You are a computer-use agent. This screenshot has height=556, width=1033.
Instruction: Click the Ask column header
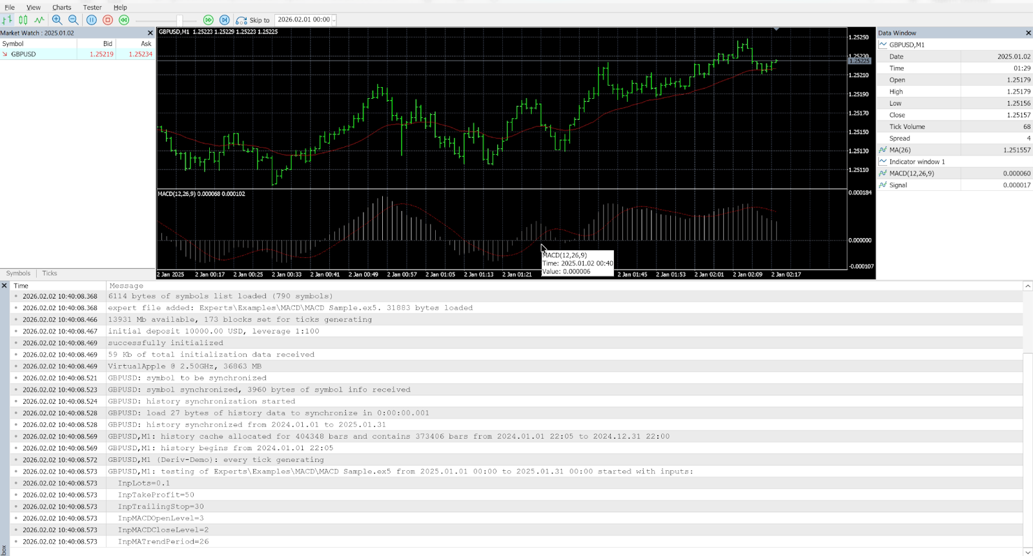pos(136,44)
